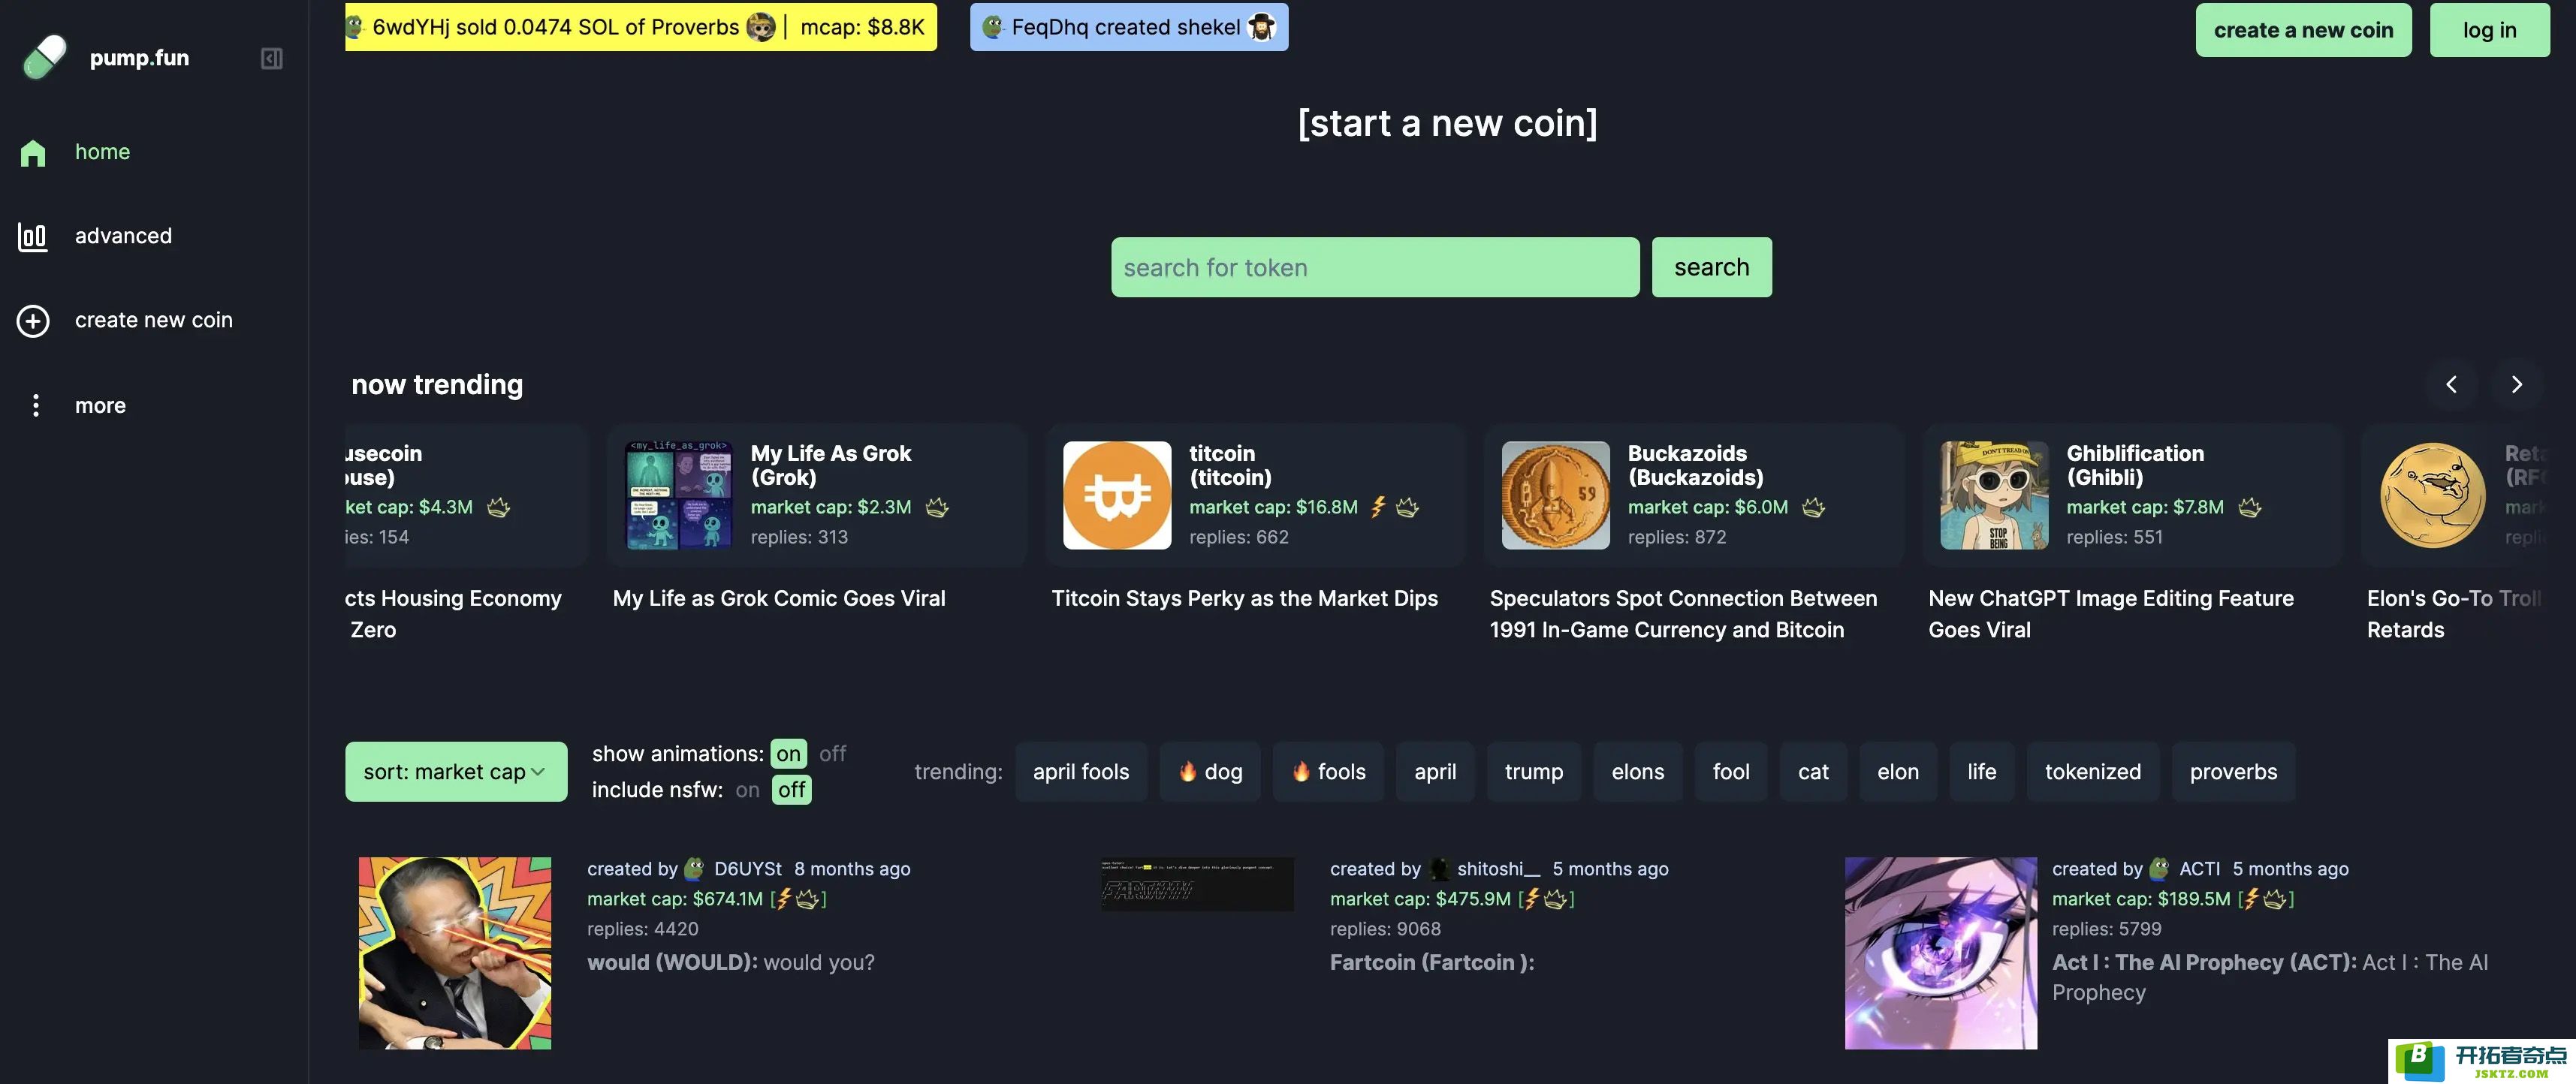The height and width of the screenshot is (1084, 2576).
Task: Go to previous trending coins with left chevron
Action: coord(2451,384)
